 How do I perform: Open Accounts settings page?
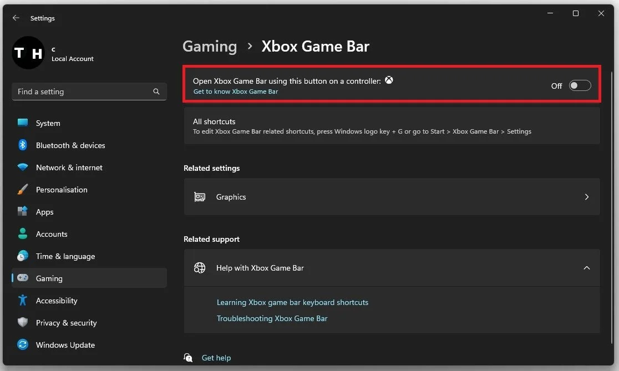click(x=89, y=234)
